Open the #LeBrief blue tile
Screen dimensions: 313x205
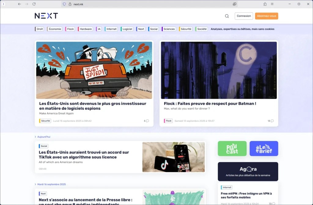[x=264, y=149]
